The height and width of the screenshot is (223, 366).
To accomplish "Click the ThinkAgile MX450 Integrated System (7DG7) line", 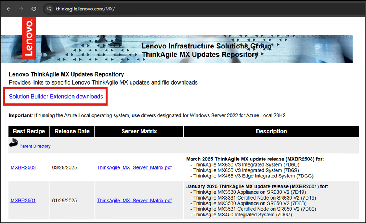I will (x=241, y=215).
